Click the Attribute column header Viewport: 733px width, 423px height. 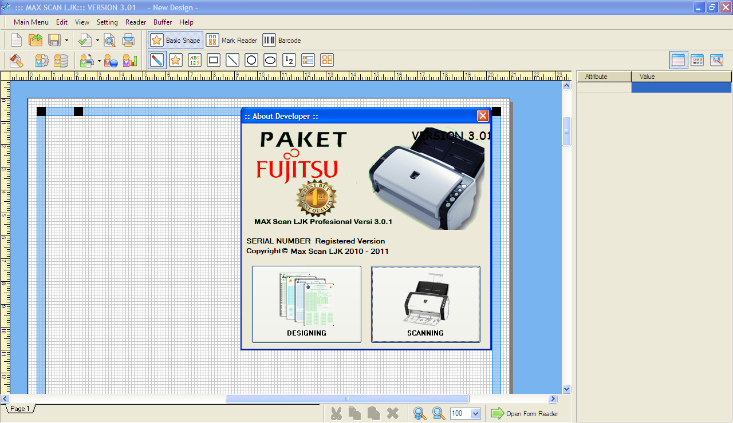604,77
